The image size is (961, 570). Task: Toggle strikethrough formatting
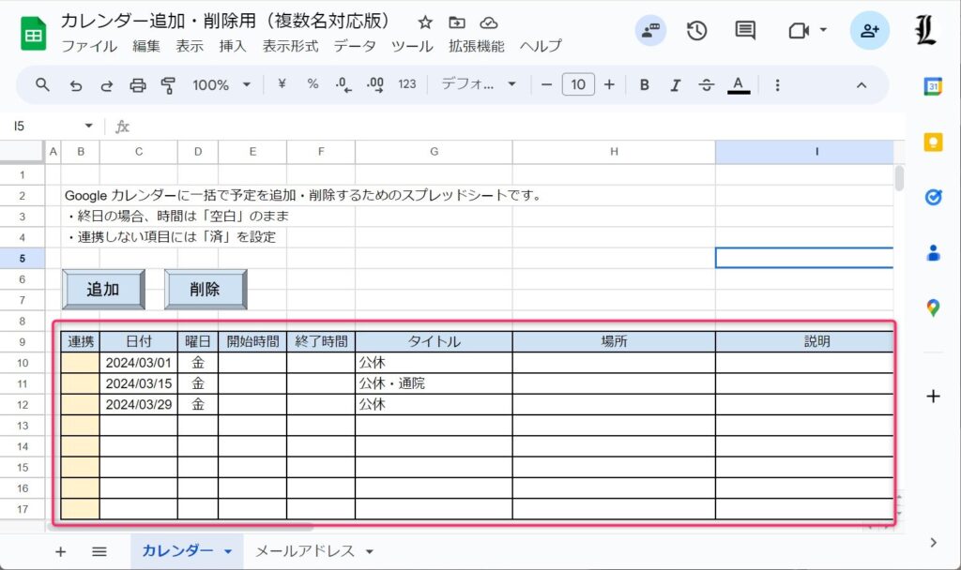click(707, 85)
